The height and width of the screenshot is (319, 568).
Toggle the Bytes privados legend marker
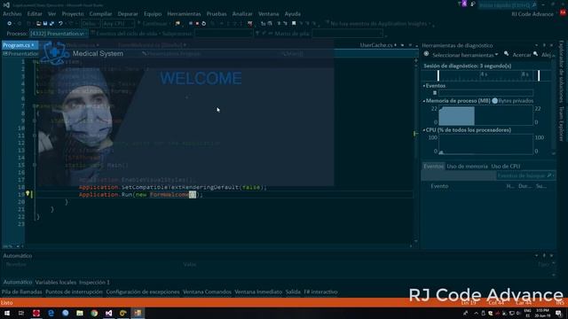494,101
